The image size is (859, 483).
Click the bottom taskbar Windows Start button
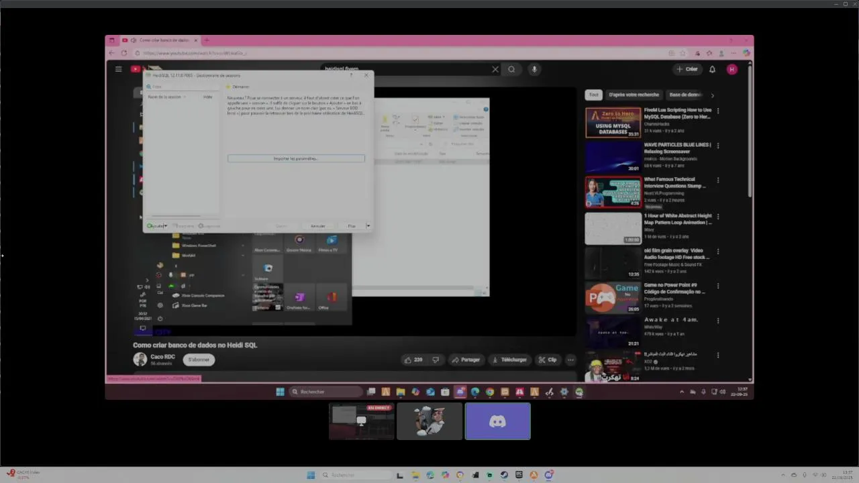pos(311,475)
